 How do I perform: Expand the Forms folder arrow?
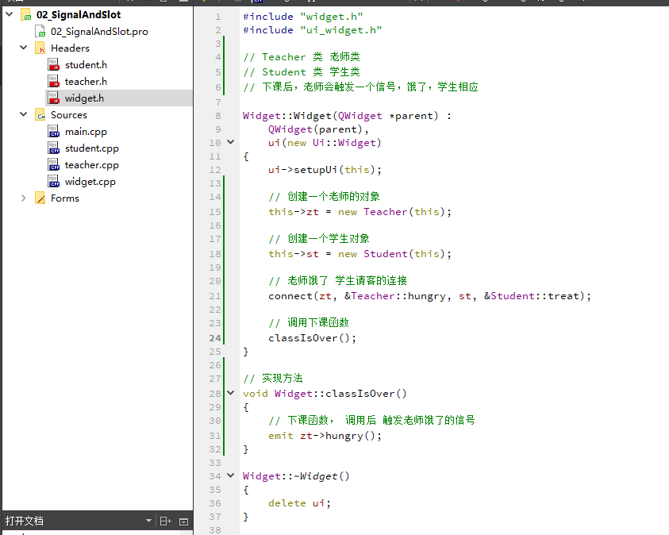(24, 198)
